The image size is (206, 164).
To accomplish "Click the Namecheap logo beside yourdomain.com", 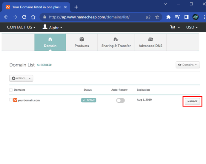I will coord(15,100).
